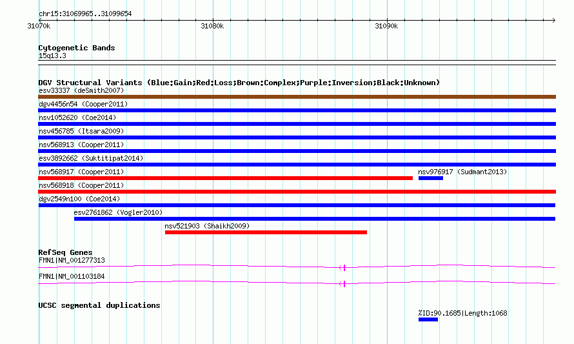The width and height of the screenshot is (574, 344).
Task: Click the nsv568918 red loss bar
Action: (297, 192)
